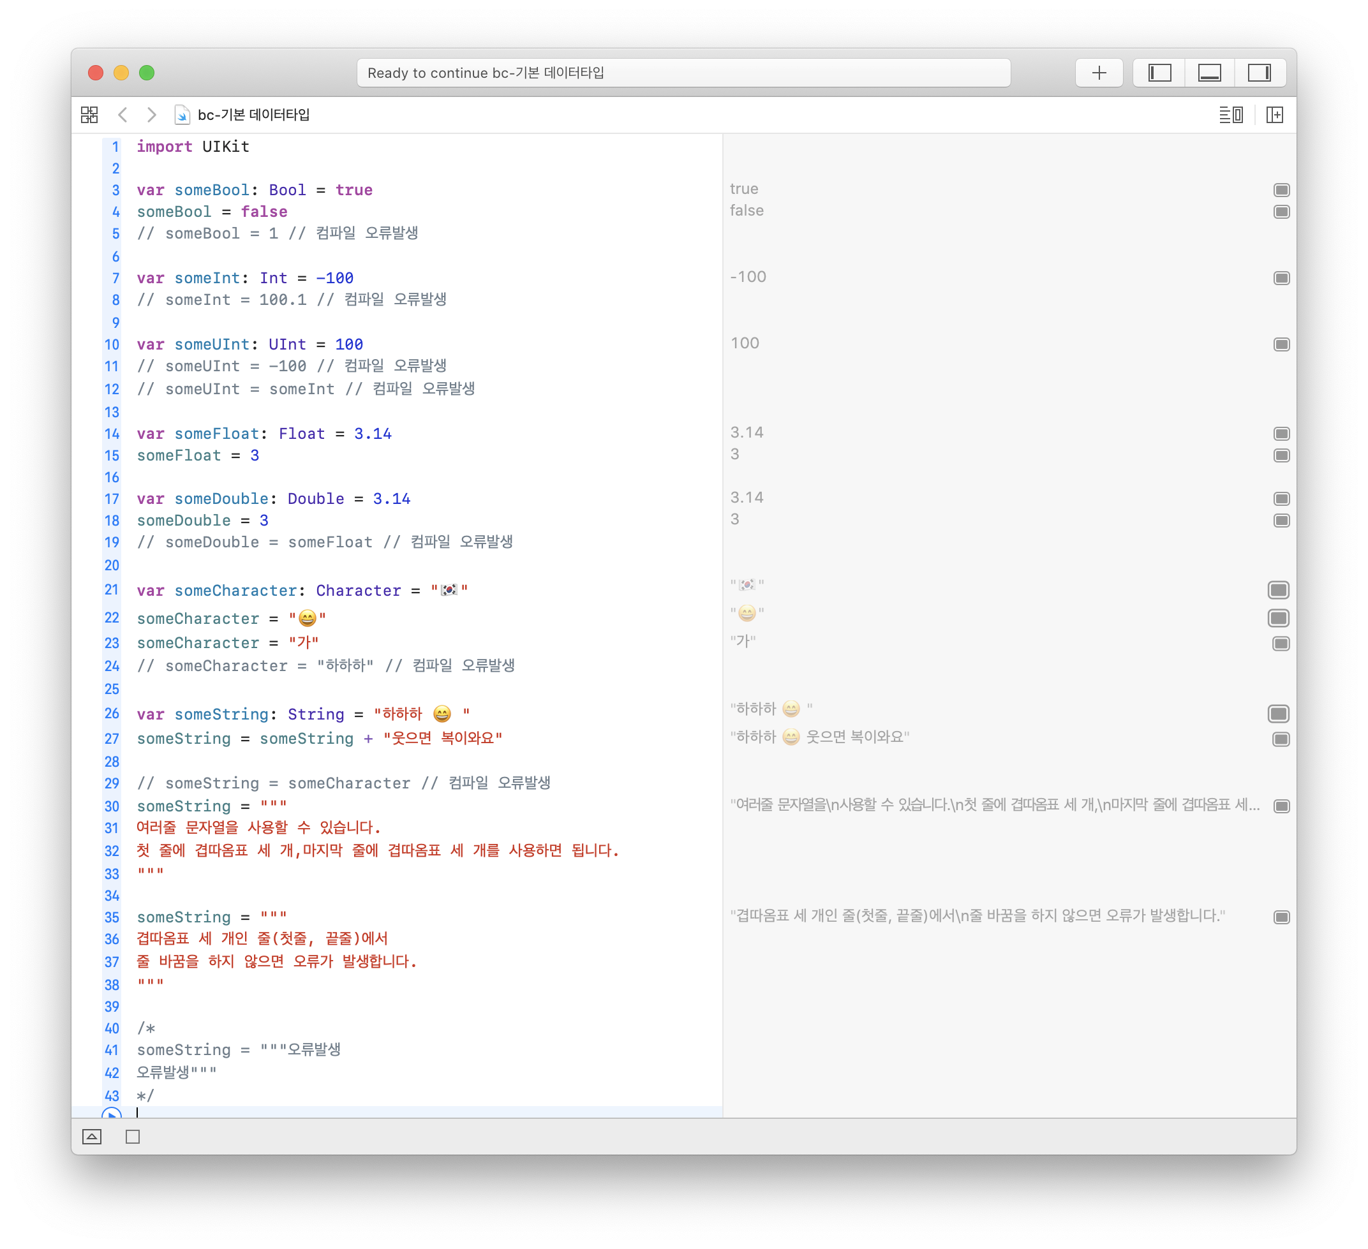This screenshot has width=1368, height=1249.
Task: Show debug console at bottom-left
Action: coord(92,1136)
